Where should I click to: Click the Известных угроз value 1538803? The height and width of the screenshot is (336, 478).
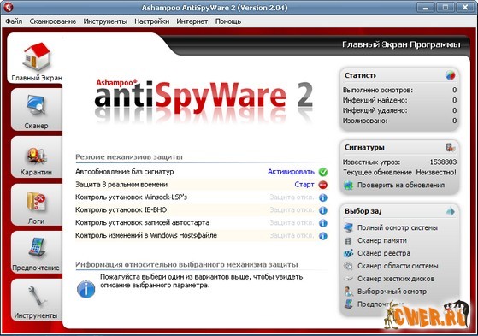click(443, 162)
